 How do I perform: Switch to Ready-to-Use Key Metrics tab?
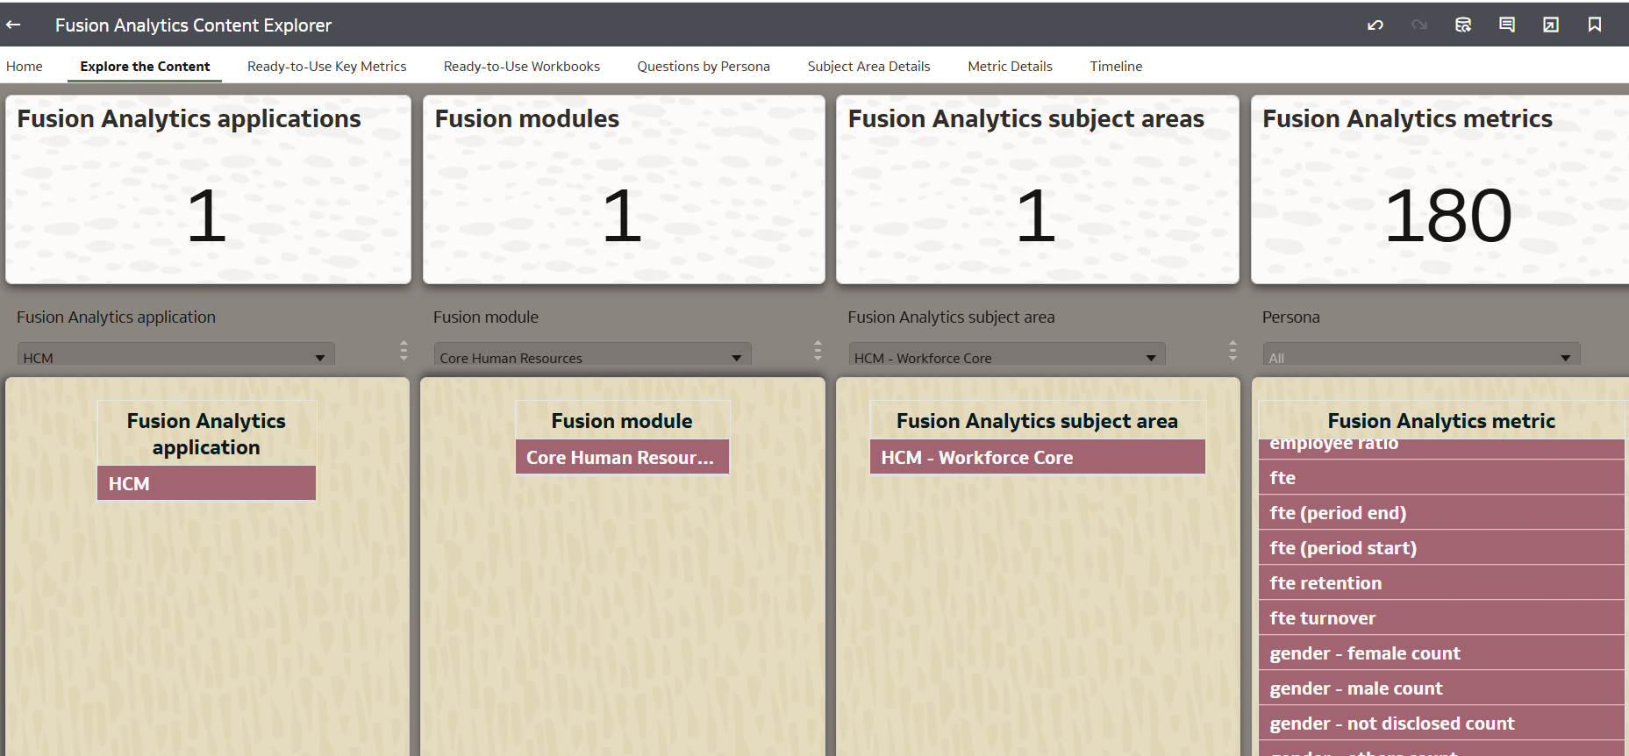click(x=327, y=66)
